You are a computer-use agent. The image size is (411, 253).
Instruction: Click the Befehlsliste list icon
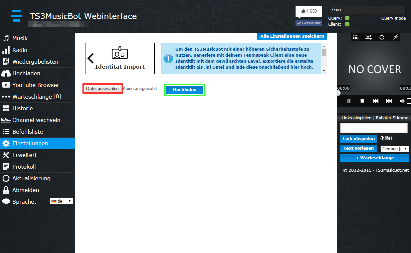click(x=6, y=132)
